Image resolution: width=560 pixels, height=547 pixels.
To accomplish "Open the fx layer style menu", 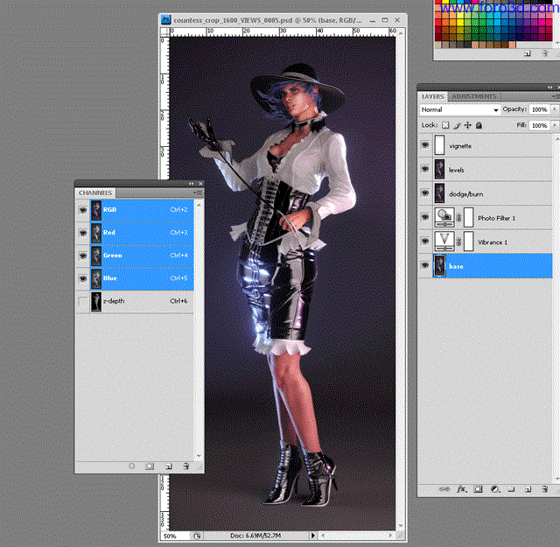I will 461,489.
